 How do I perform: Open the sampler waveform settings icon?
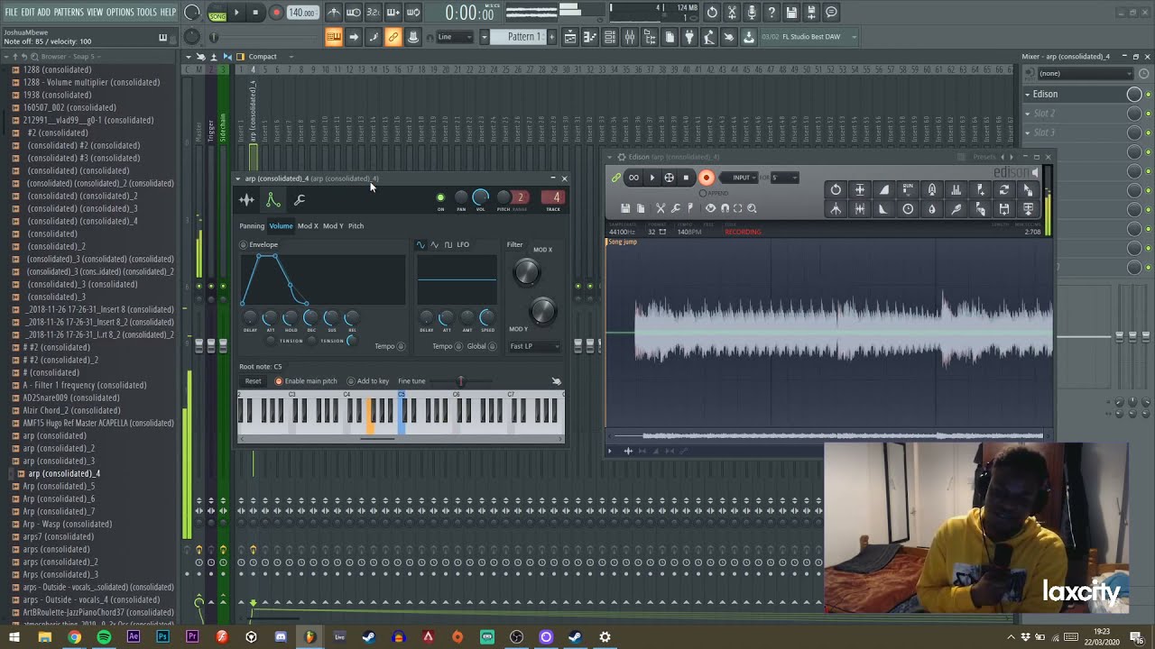[246, 200]
